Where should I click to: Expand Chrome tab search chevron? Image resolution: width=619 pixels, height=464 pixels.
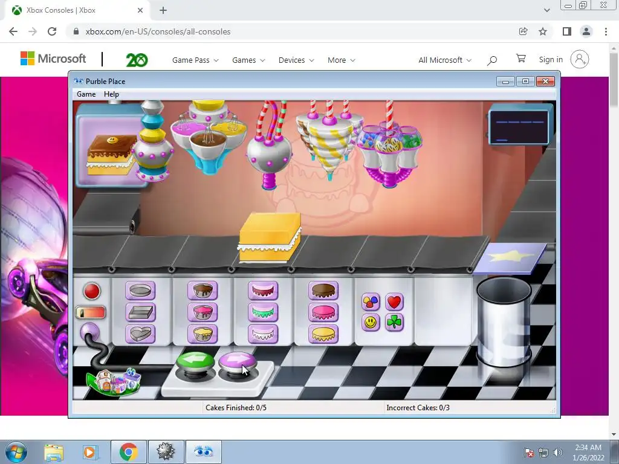pyautogui.click(x=546, y=10)
